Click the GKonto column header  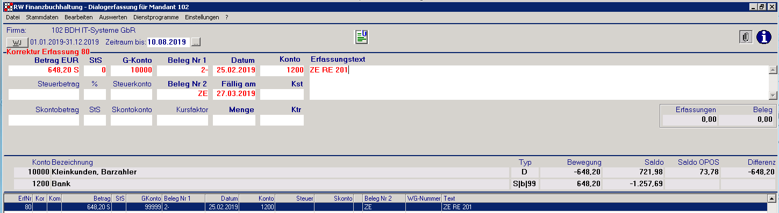tap(144, 199)
